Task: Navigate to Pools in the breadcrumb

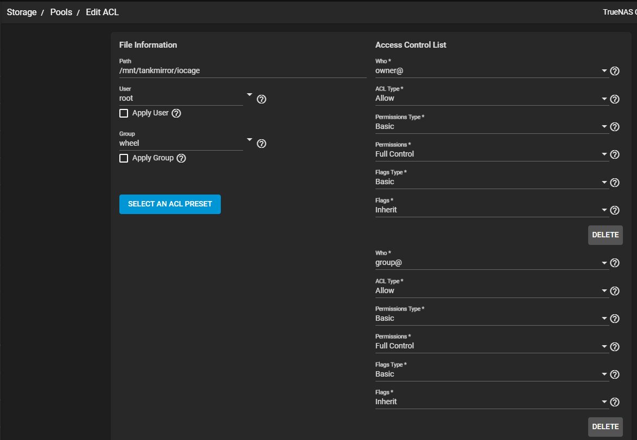Action: coord(61,12)
